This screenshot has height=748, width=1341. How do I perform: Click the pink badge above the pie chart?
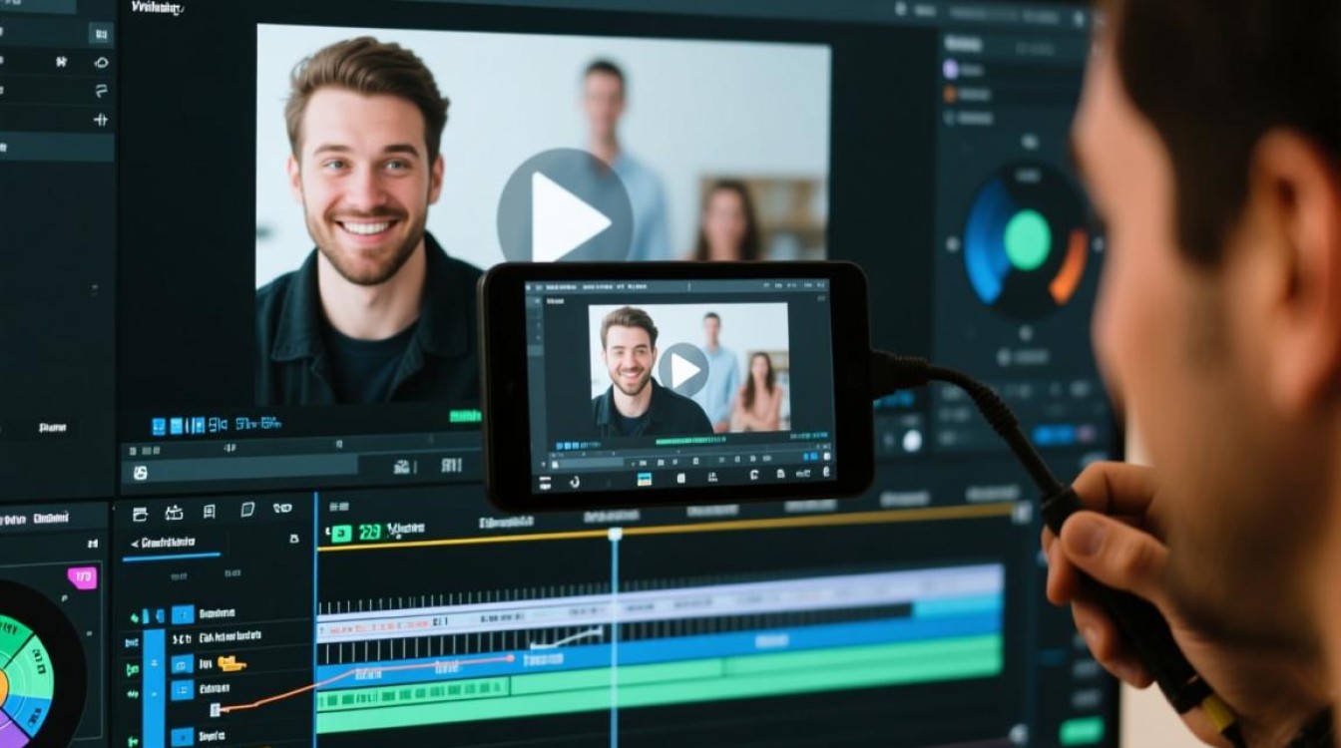(82, 577)
